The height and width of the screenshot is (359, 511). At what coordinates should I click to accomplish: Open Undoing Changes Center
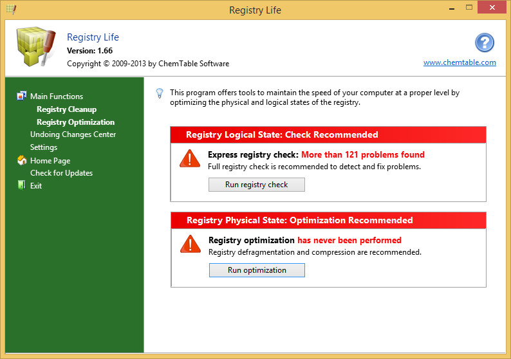point(73,134)
